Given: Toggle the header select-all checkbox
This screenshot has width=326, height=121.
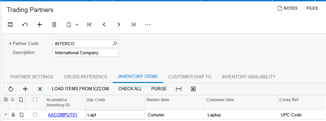Looking at the screenshot, I should click(x=35, y=100).
